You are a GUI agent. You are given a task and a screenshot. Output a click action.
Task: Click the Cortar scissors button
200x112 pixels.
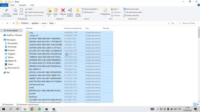(x=29, y=9)
